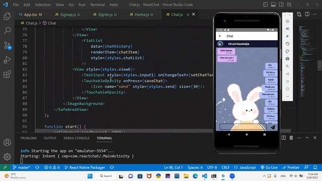Click the emulator toolbar overview square
Screen dimensions: 322x181
tap(287, 89)
